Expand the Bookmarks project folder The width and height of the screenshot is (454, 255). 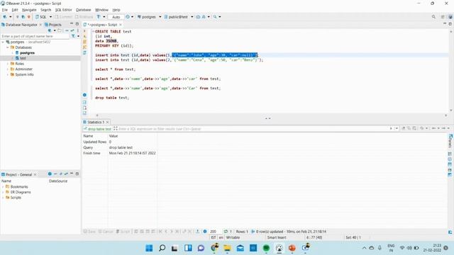[3, 187]
